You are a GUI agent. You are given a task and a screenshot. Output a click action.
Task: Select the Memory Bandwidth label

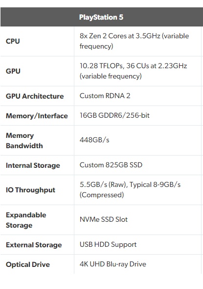pos(24,140)
